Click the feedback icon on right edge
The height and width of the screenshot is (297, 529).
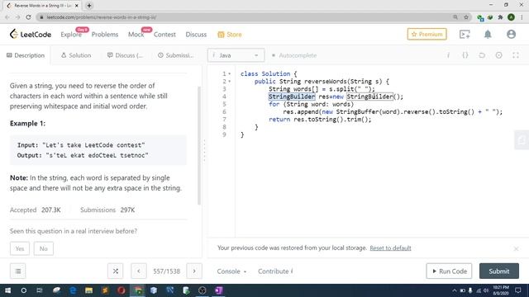[522, 139]
